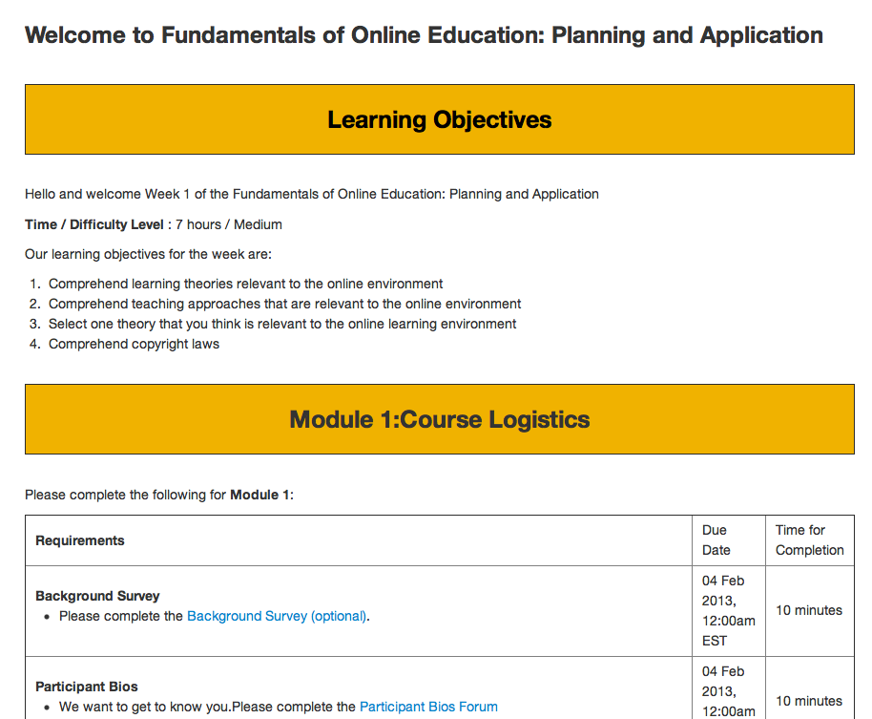This screenshot has height=719, width=872.
Task: Open the Participant Bios Forum link
Action: [428, 707]
